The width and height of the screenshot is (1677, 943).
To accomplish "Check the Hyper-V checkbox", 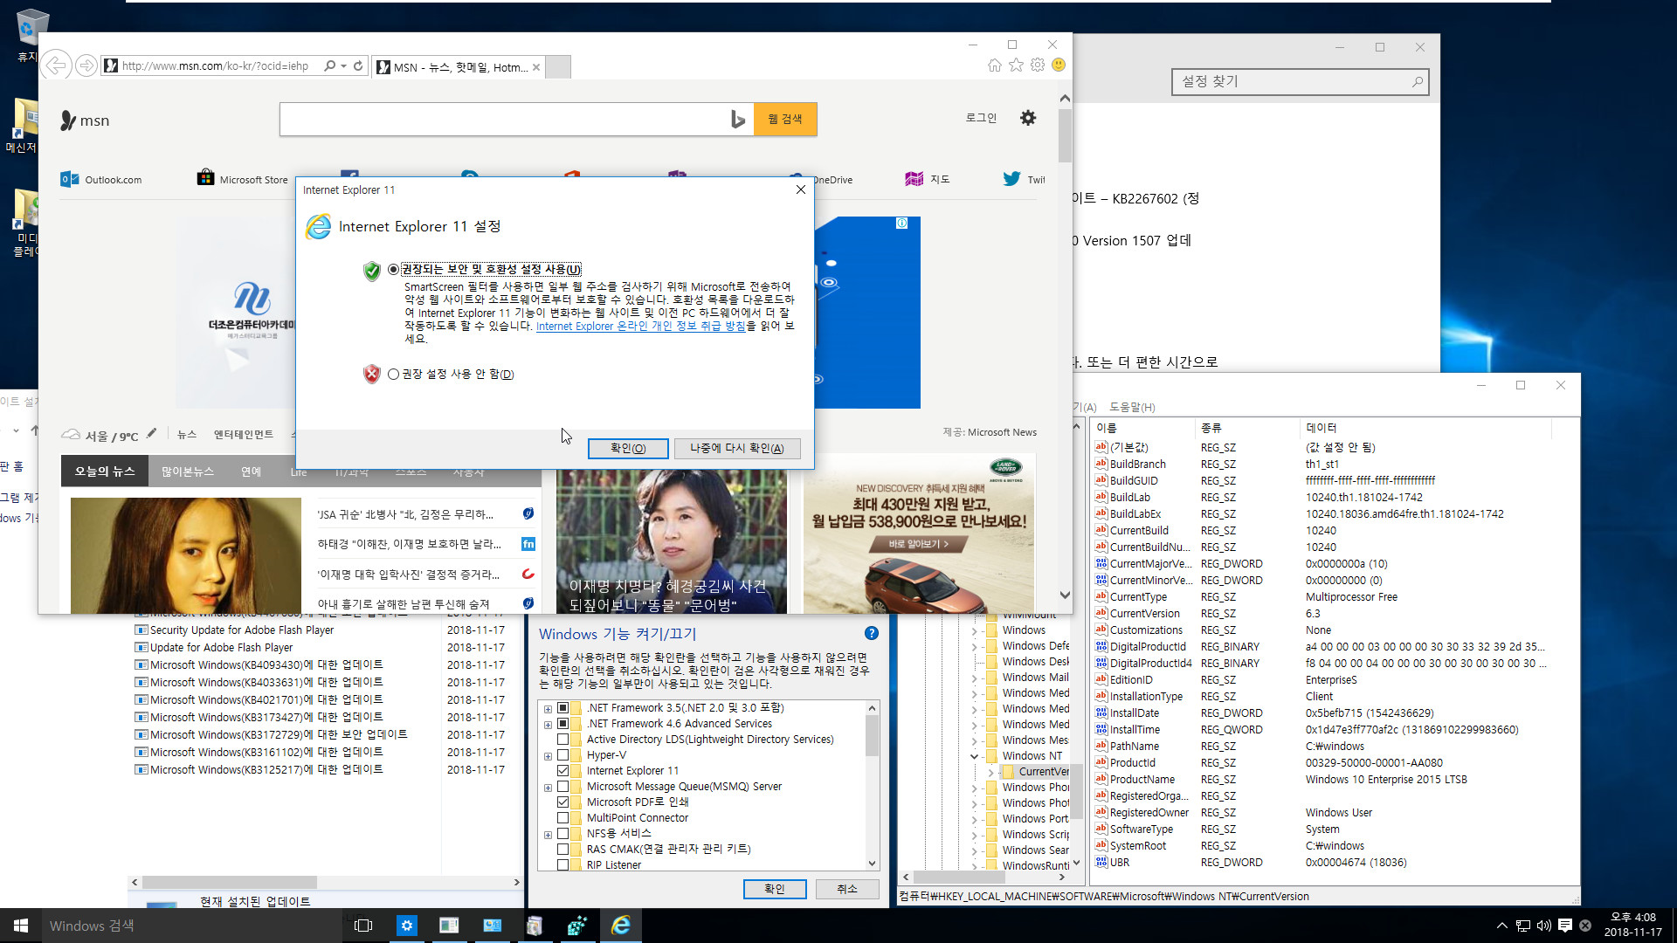I will click(x=562, y=755).
